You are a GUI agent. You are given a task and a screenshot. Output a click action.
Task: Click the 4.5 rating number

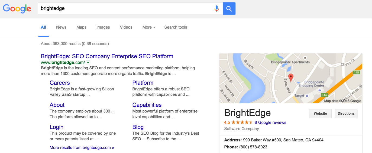pyautogui.click(x=227, y=123)
